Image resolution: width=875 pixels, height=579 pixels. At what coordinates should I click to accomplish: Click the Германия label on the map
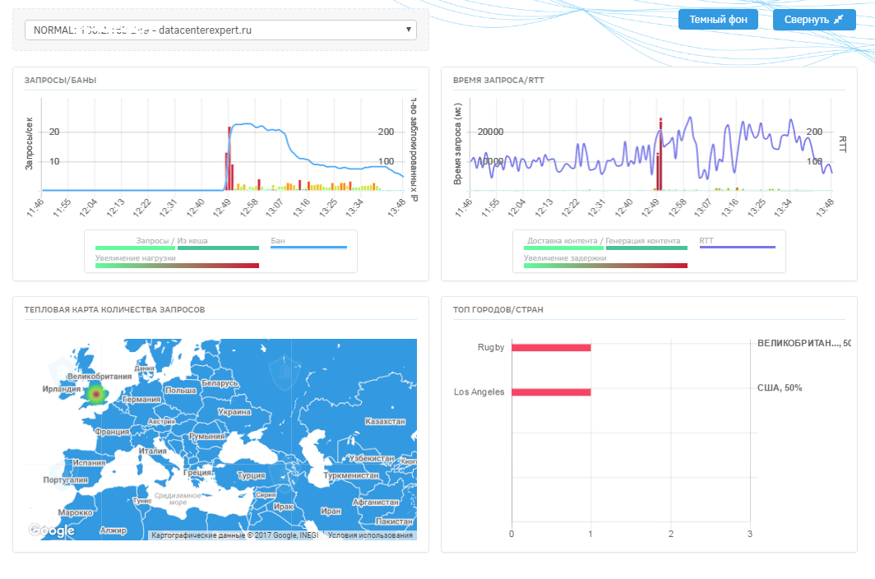[141, 400]
